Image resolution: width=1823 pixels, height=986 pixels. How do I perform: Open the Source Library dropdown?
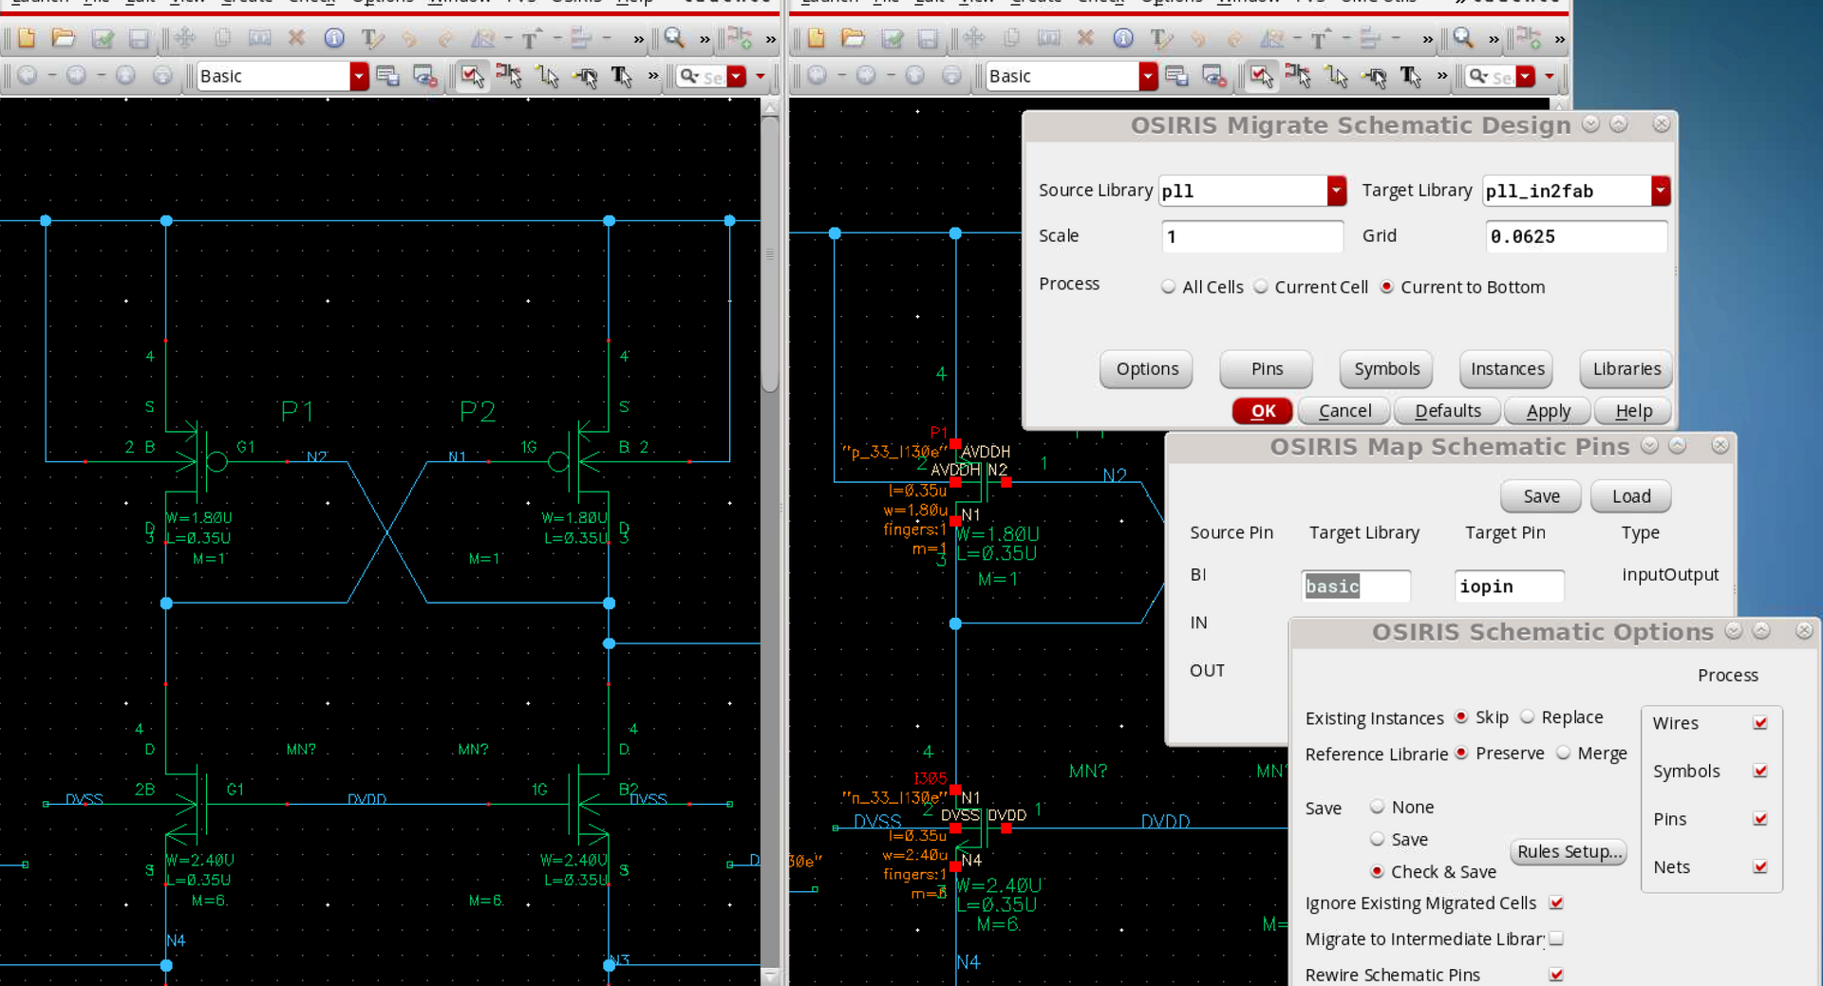click(1336, 191)
